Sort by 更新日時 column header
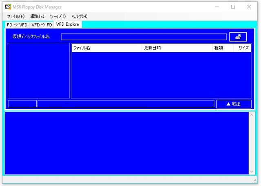The width and height of the screenshot is (261, 186). point(177,48)
